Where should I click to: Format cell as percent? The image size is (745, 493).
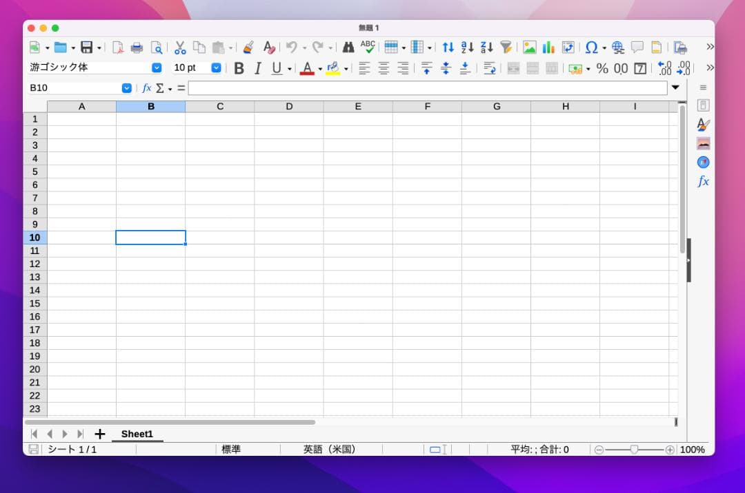coord(602,68)
